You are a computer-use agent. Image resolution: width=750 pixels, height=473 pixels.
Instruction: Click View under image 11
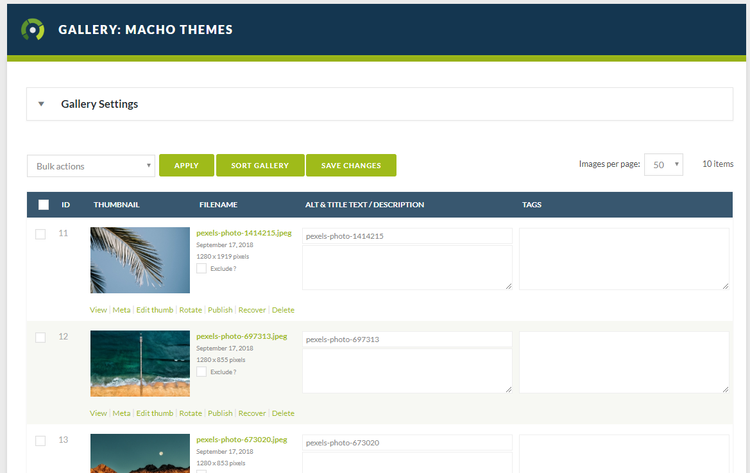point(99,310)
